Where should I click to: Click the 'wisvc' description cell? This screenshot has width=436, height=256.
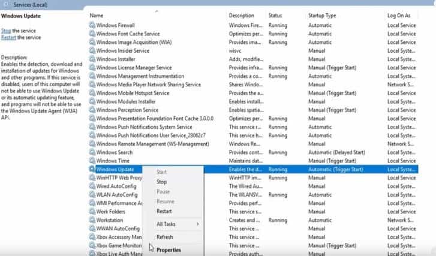point(235,50)
